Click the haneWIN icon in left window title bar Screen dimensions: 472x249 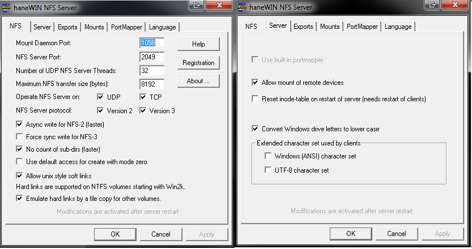click(x=7, y=7)
